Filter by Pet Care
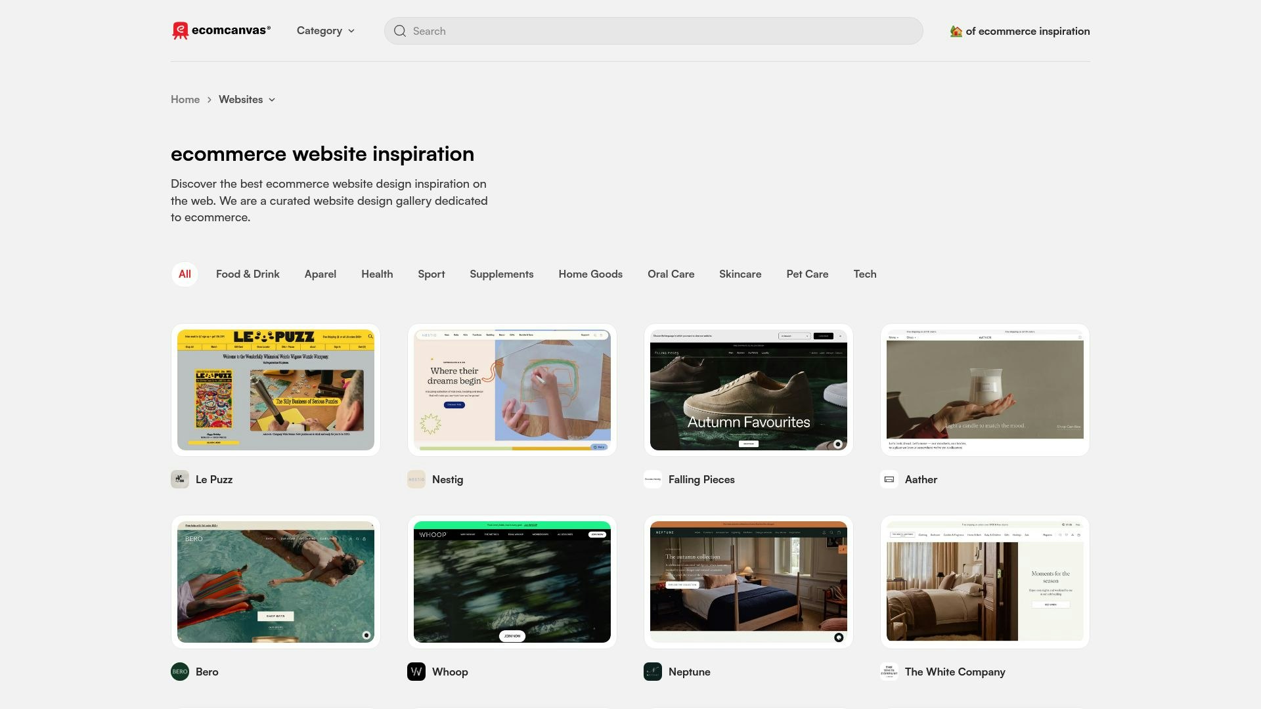Viewport: 1261px width, 709px height. (807, 274)
